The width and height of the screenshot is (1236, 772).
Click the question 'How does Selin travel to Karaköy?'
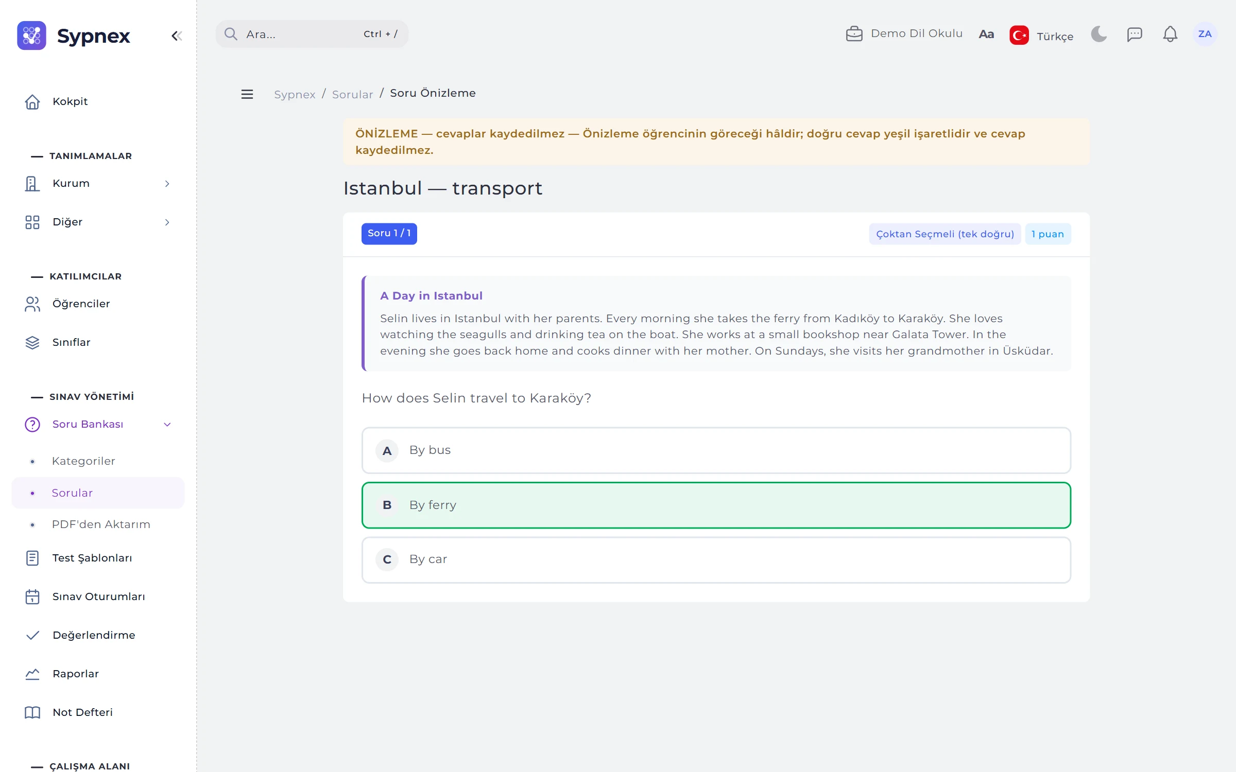pyautogui.click(x=476, y=398)
